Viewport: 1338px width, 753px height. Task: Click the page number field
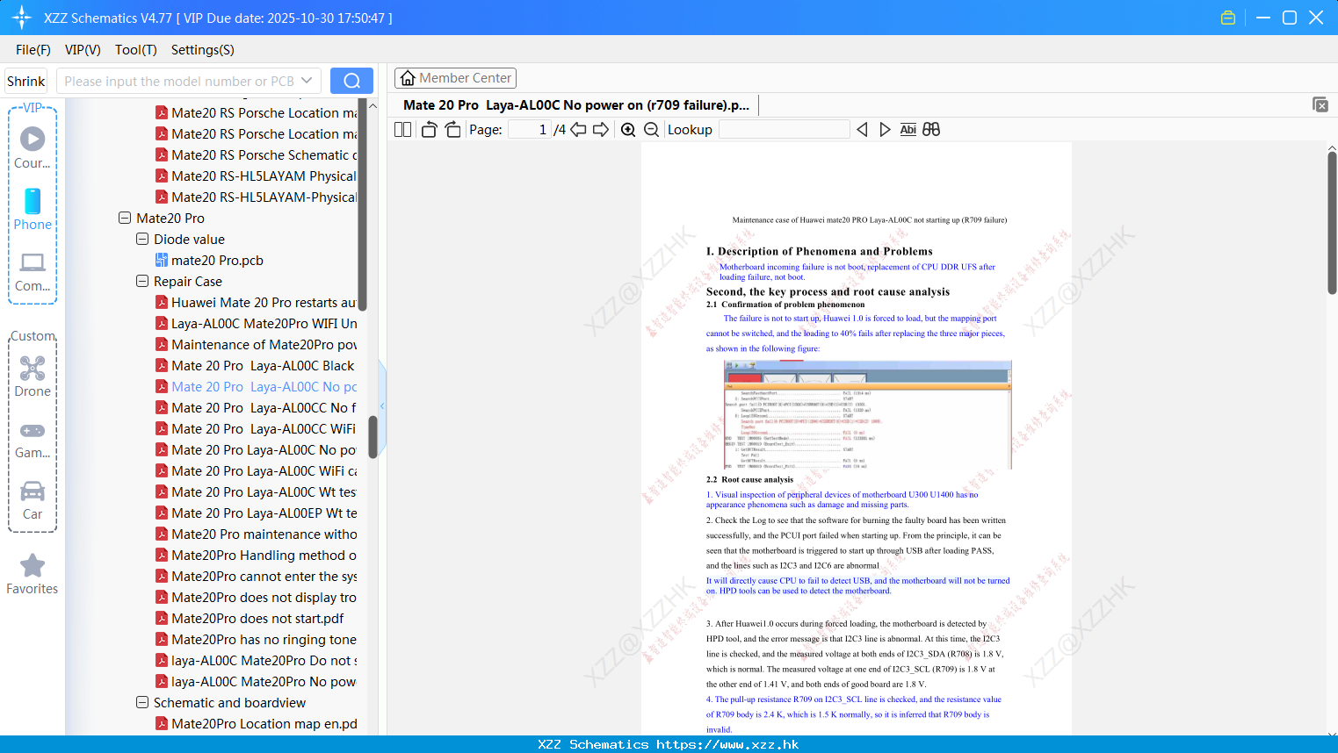coord(529,129)
